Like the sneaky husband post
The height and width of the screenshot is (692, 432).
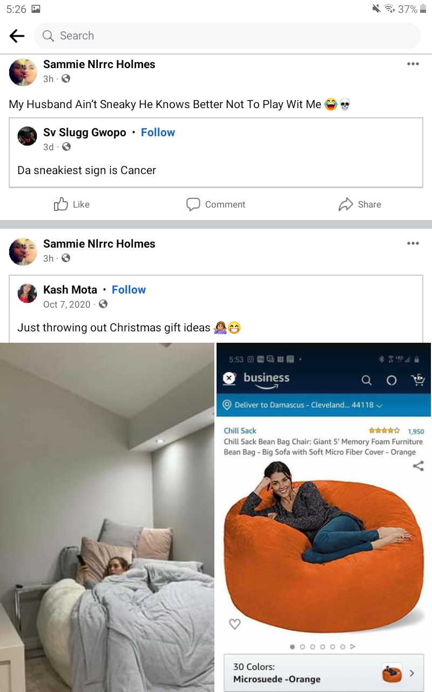(x=72, y=204)
